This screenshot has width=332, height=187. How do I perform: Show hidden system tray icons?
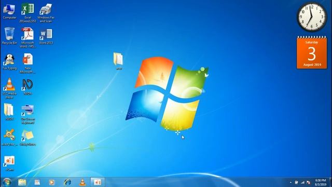pos(290,182)
